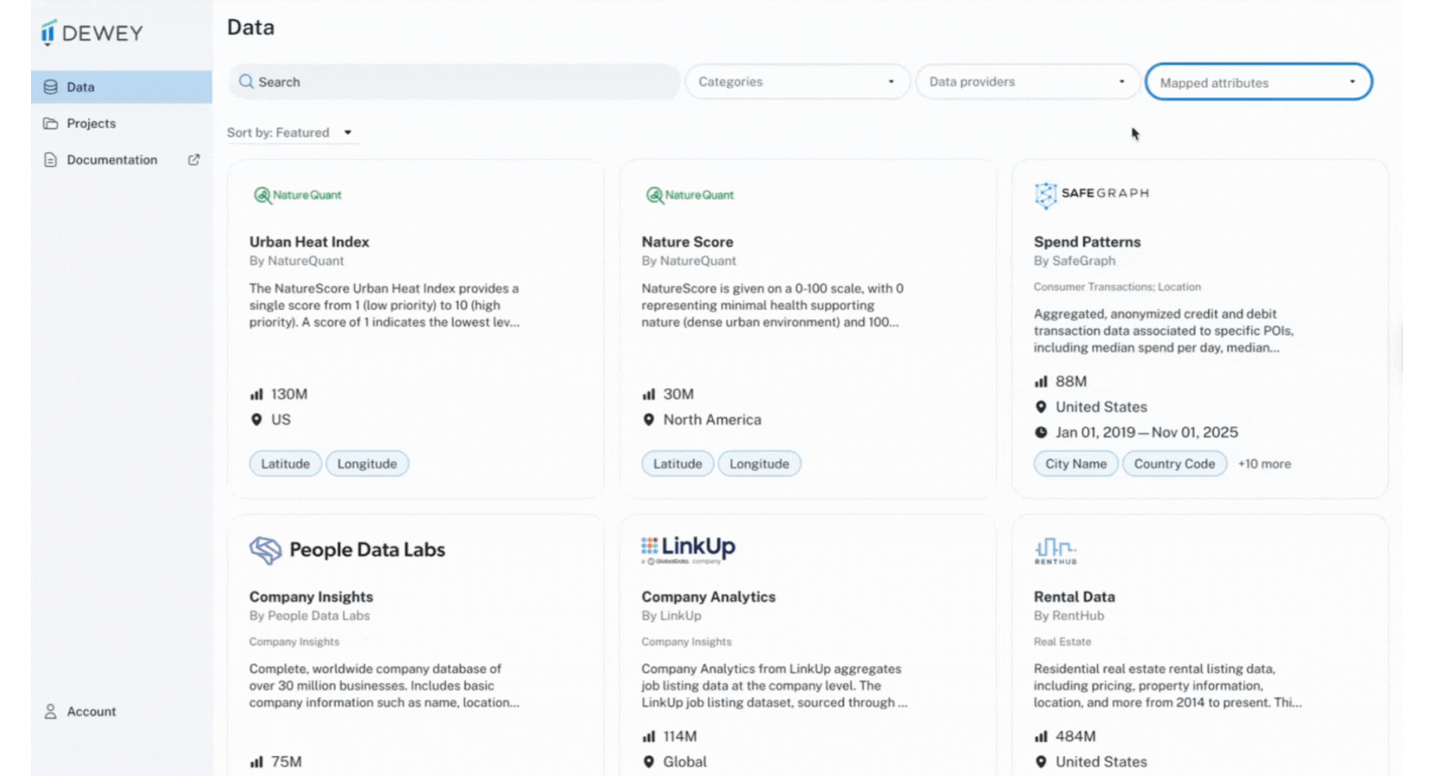Click the clock icon beside Jan 01, 2019 date range
This screenshot has width=1434, height=776.
(x=1041, y=433)
